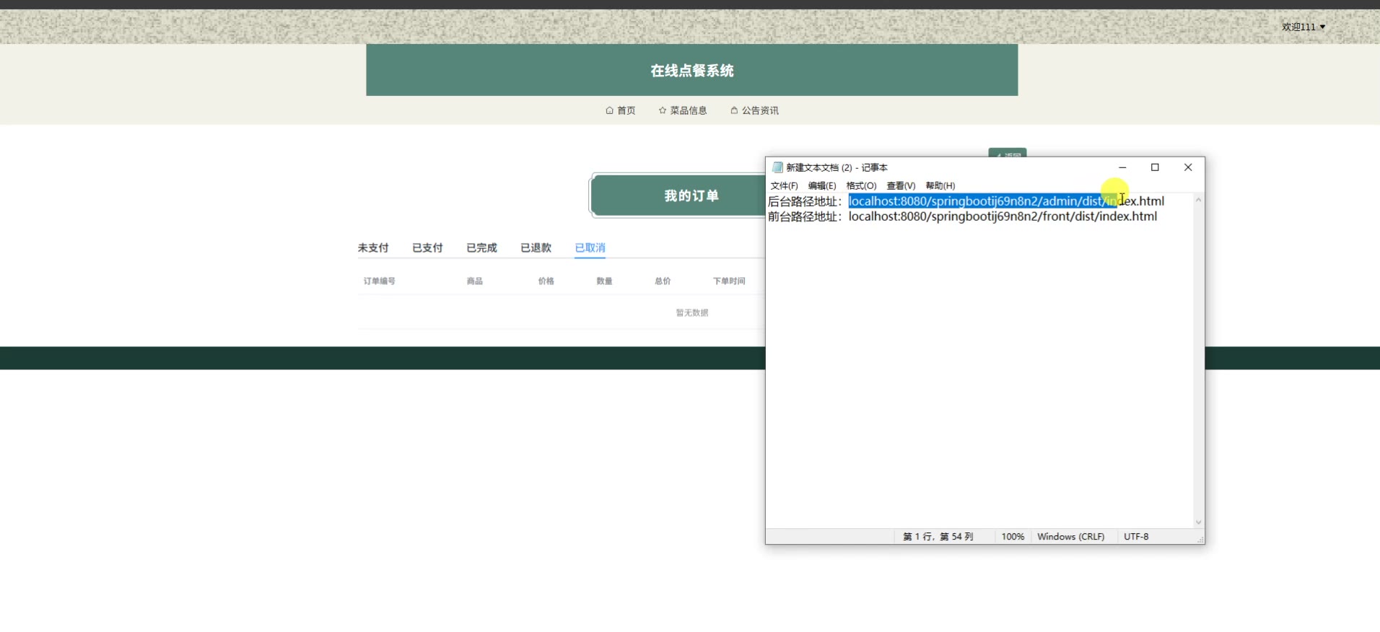Select the 已退款 orders tab

point(536,247)
